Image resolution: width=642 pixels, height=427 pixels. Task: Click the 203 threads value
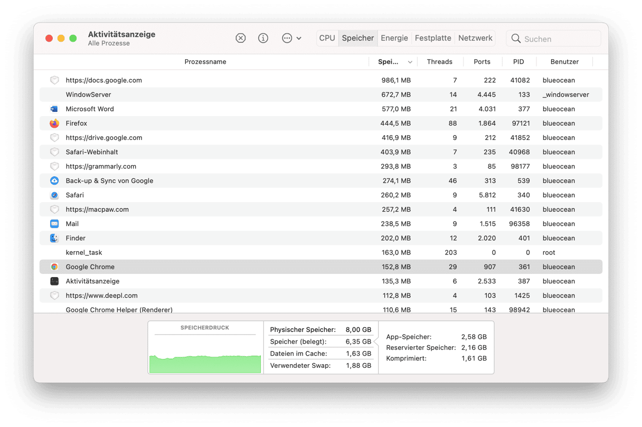tap(451, 252)
